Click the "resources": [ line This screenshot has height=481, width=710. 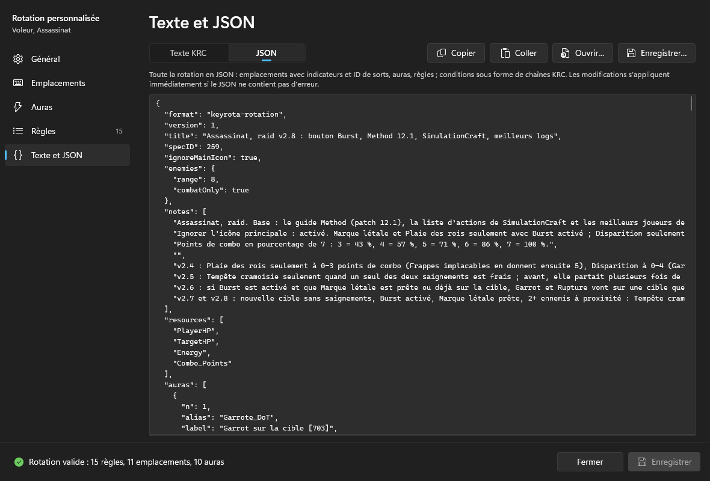(194, 320)
